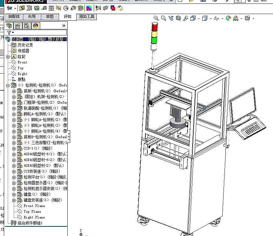The height and width of the screenshot is (236, 273).
Task: Click the Clearance Verification icon
Action: click(29, 8)
